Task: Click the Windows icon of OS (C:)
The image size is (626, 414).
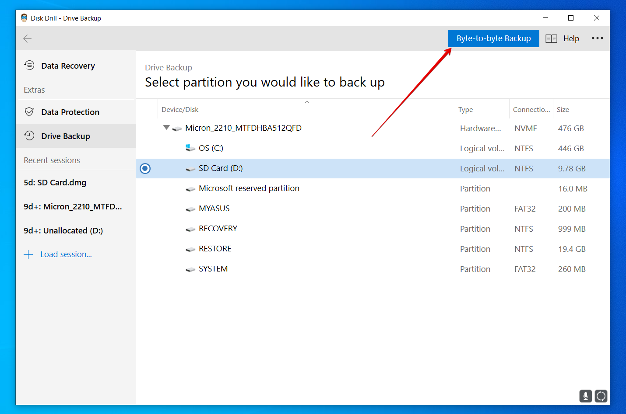Action: coord(190,148)
